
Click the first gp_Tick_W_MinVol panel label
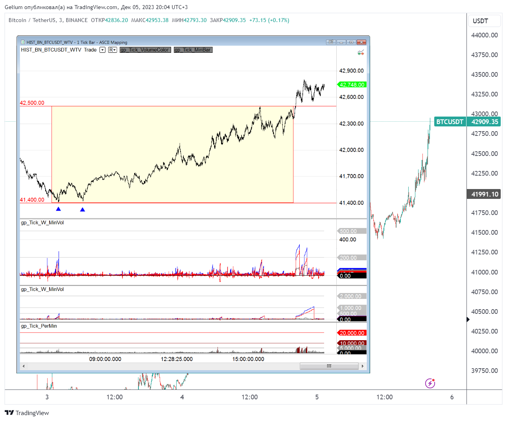42,223
